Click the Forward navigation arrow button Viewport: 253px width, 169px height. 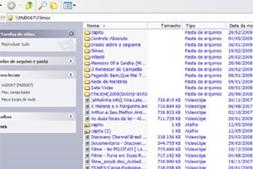(x=11, y=5)
